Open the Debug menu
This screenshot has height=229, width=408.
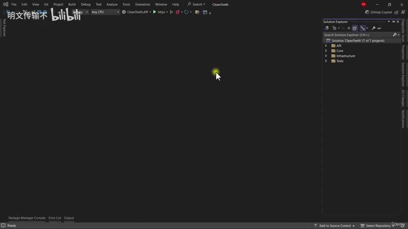click(85, 4)
